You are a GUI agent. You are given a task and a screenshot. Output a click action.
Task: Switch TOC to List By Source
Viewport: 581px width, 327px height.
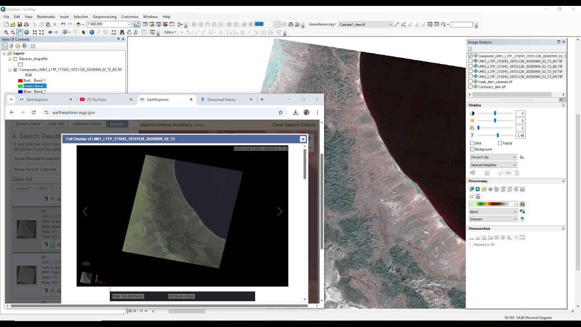click(11, 46)
